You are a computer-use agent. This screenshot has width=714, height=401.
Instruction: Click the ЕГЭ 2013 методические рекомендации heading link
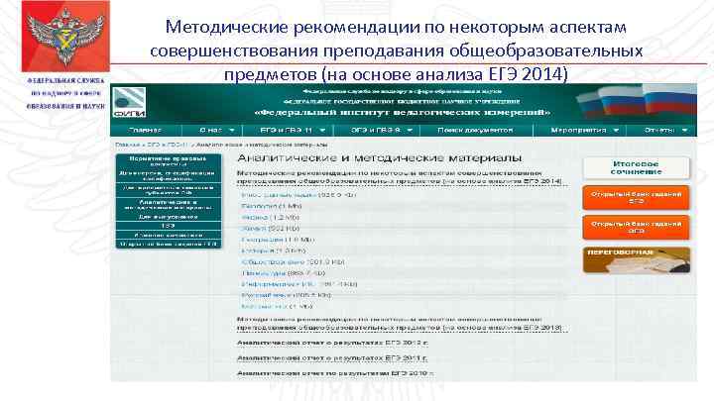tap(400, 323)
